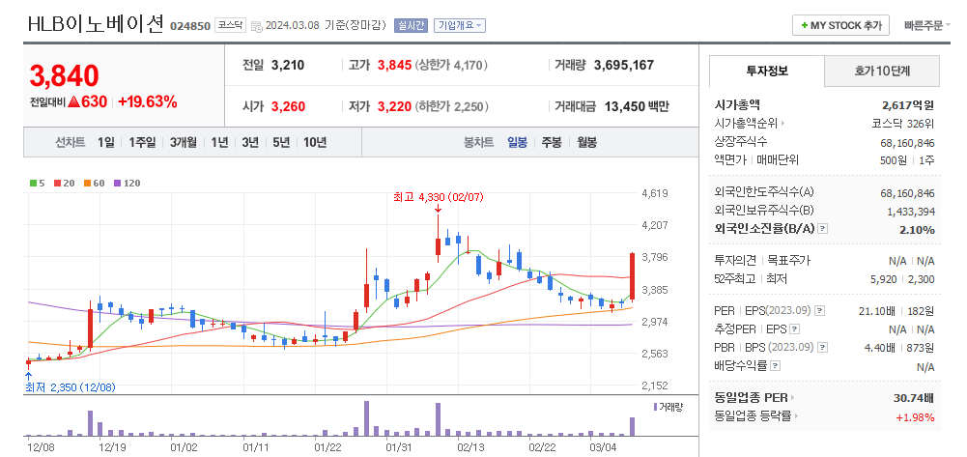Image resolution: width=967 pixels, height=457 pixels.
Task: Click the red up-triangle beside 630
Action: [73, 101]
